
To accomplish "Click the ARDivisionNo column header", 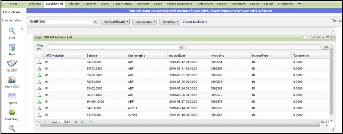I will (x=64, y=56).
